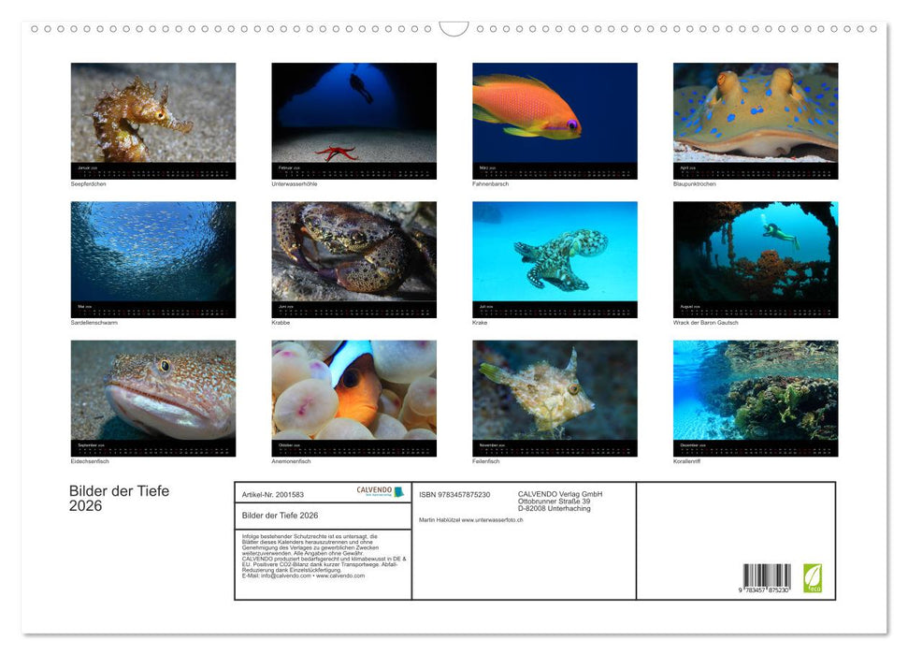The image size is (908, 655).
Task: Click the Fahnenbarsch March thumbnail
Action: point(554,120)
